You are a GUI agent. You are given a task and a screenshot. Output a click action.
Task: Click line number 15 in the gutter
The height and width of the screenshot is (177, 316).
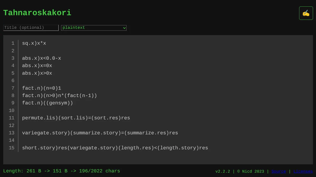point(11,148)
